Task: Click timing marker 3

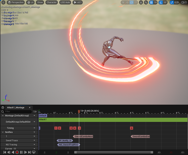Action: [71, 128]
